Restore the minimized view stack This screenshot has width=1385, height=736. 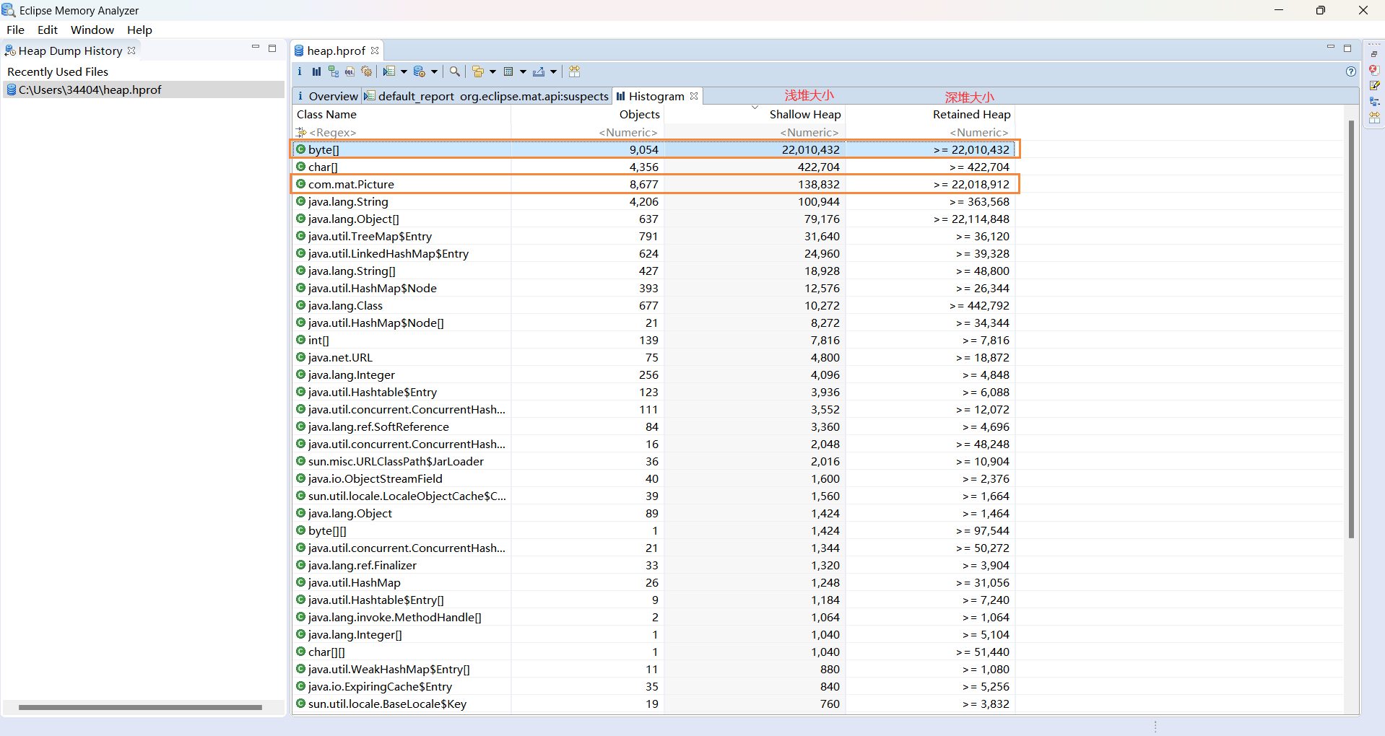pyautogui.click(x=1374, y=54)
